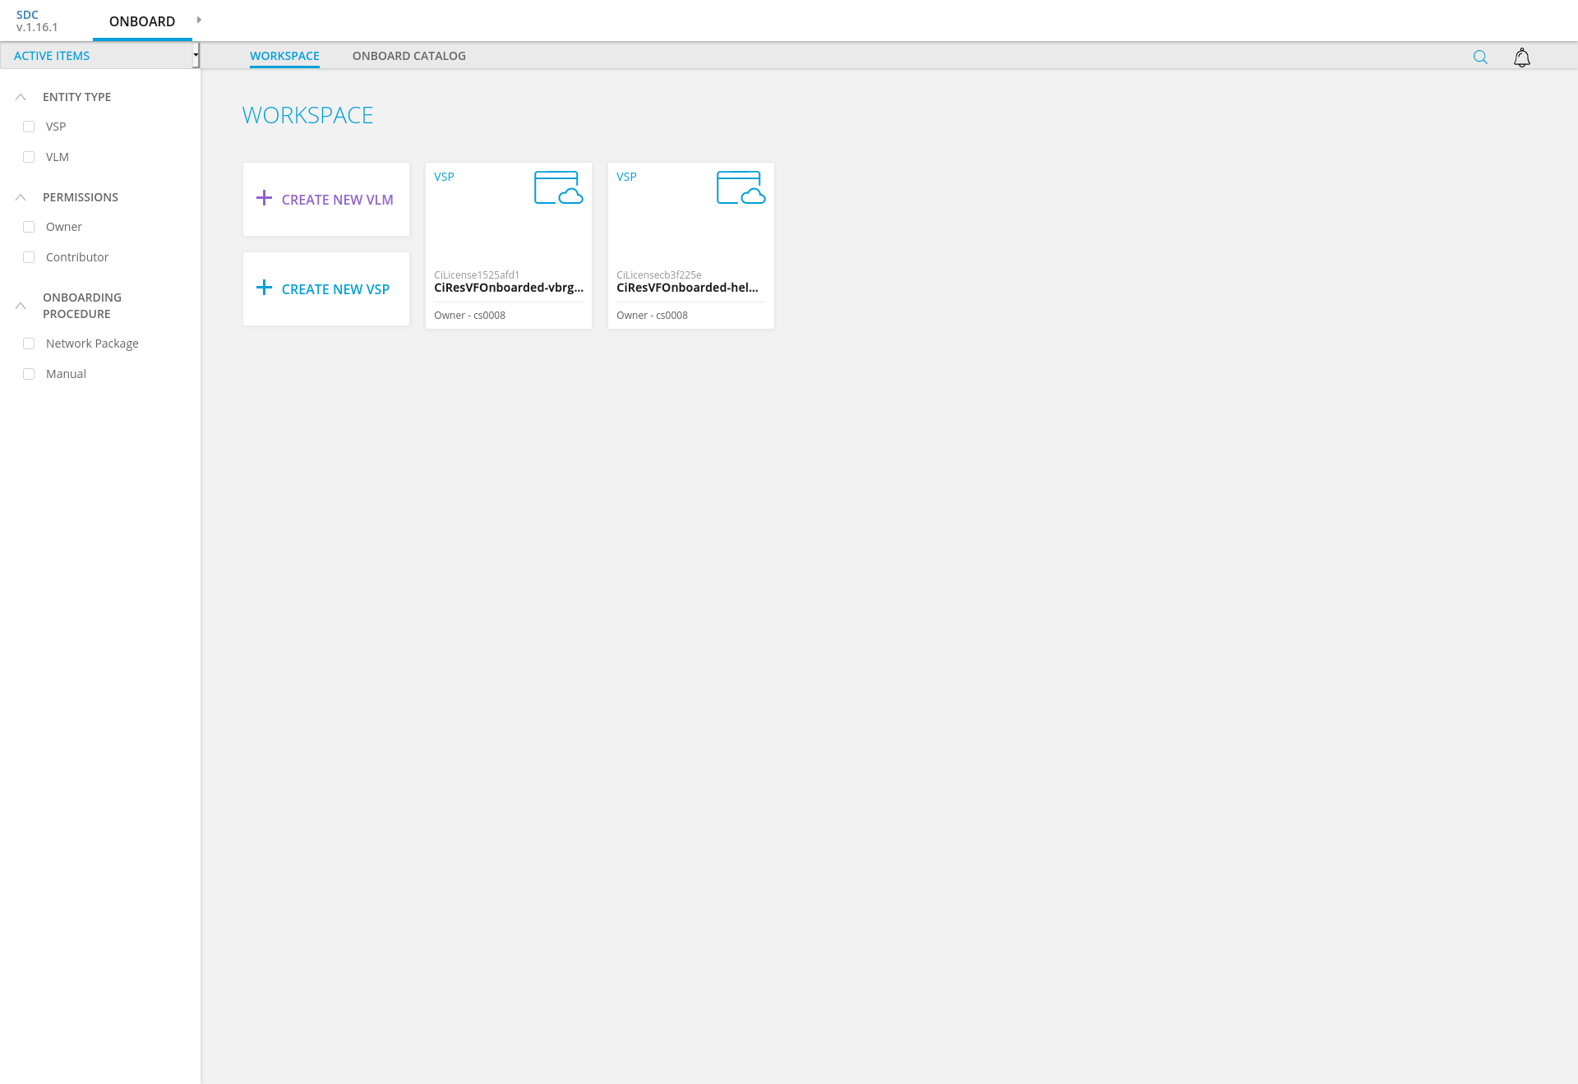
Task: Click the search magnifier icon
Action: pos(1480,57)
